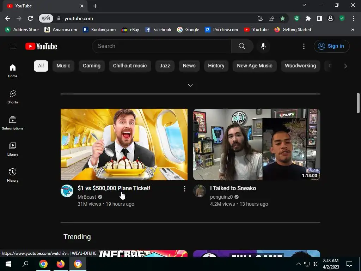Click the MrBeast channel avatar

pyautogui.click(x=67, y=191)
